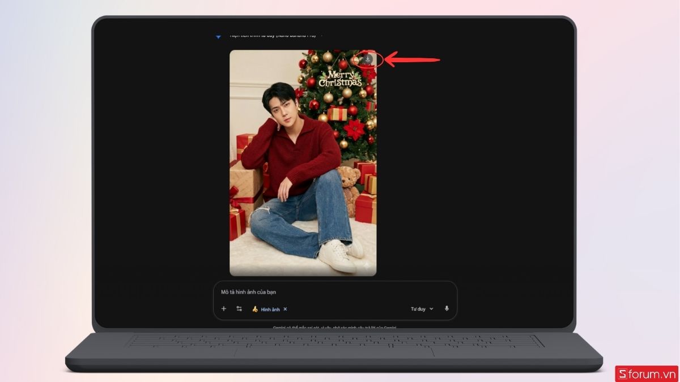Click the blue triangle beside the thinking header
The width and height of the screenshot is (680, 382).
click(x=218, y=36)
